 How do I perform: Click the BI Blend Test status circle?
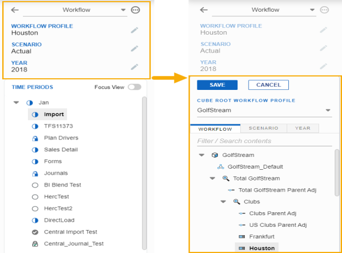point(35,185)
